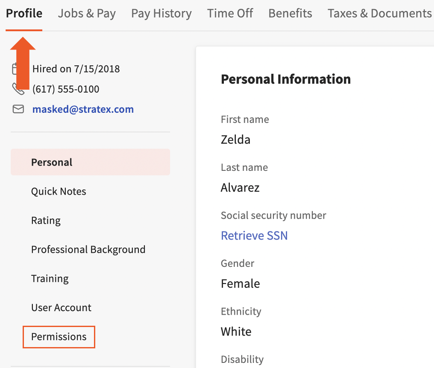Select Personal in the sidebar
This screenshot has width=434, height=368.
(51, 162)
